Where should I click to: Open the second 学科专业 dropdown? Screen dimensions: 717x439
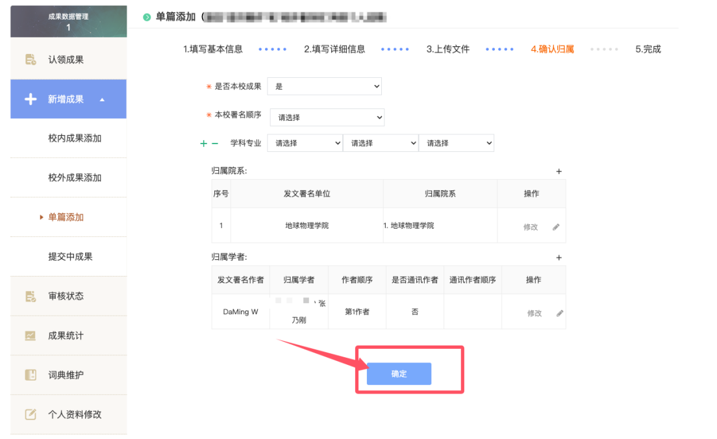click(x=381, y=143)
